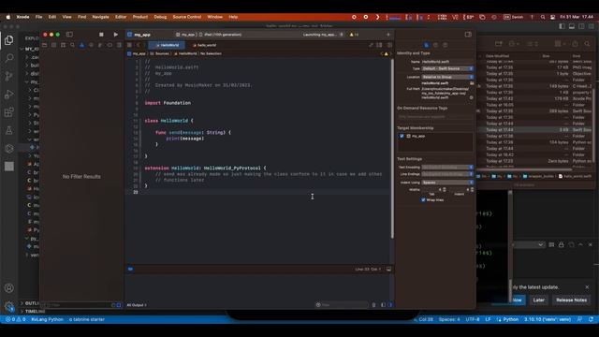599x337 pixels.
Task: Open the Xcode project navigator tab
Action: click(45, 45)
